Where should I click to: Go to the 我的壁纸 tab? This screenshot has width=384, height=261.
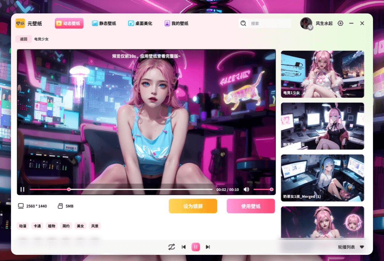click(176, 23)
